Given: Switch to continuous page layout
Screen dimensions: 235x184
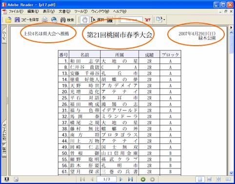Looking at the screenshot, I should [209, 179].
